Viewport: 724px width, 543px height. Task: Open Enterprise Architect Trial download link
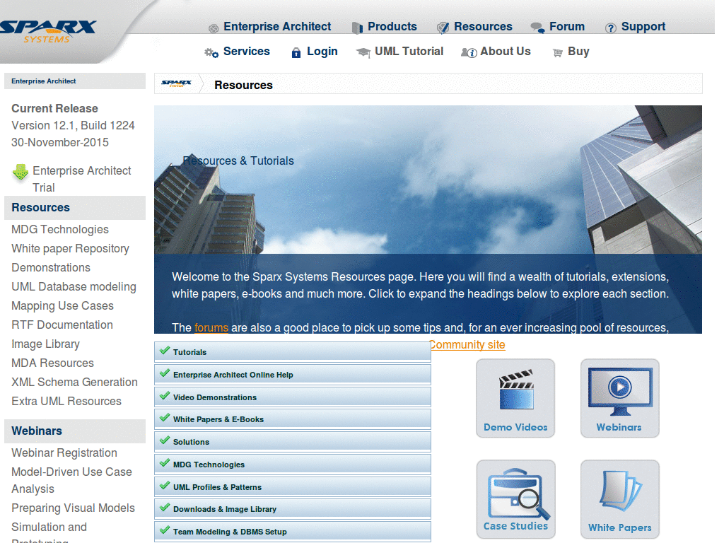coord(82,179)
